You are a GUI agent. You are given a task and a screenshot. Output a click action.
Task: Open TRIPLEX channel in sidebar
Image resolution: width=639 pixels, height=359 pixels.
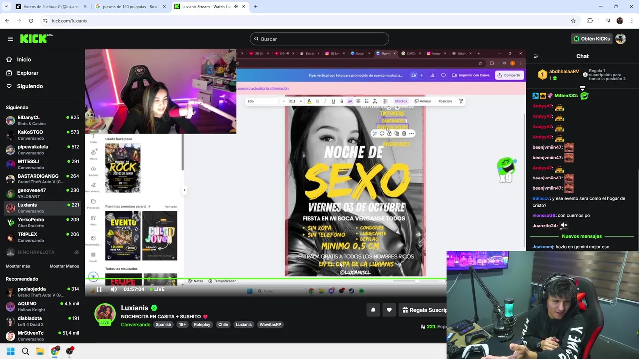click(x=42, y=237)
